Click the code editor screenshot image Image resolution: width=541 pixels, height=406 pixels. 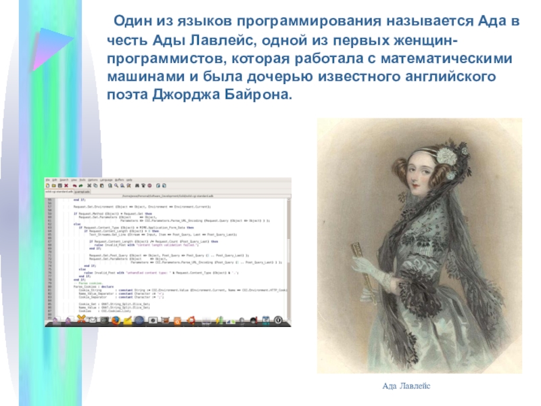point(168,252)
